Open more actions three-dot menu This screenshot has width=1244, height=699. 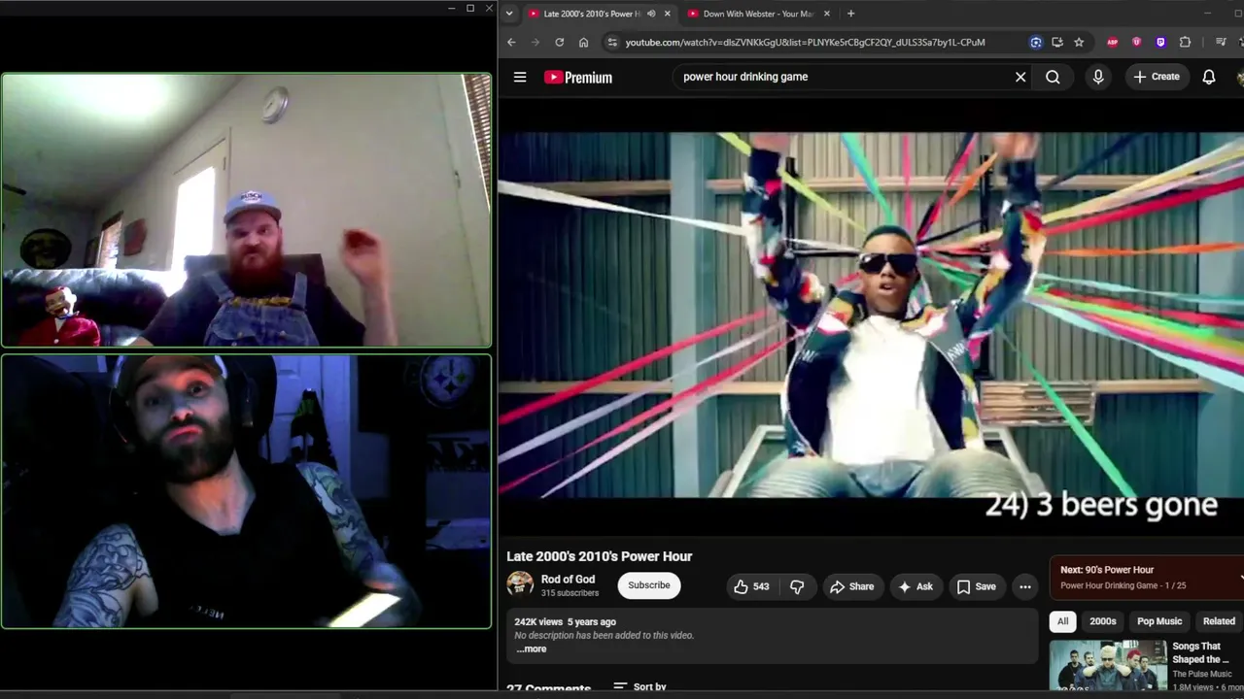click(1025, 586)
